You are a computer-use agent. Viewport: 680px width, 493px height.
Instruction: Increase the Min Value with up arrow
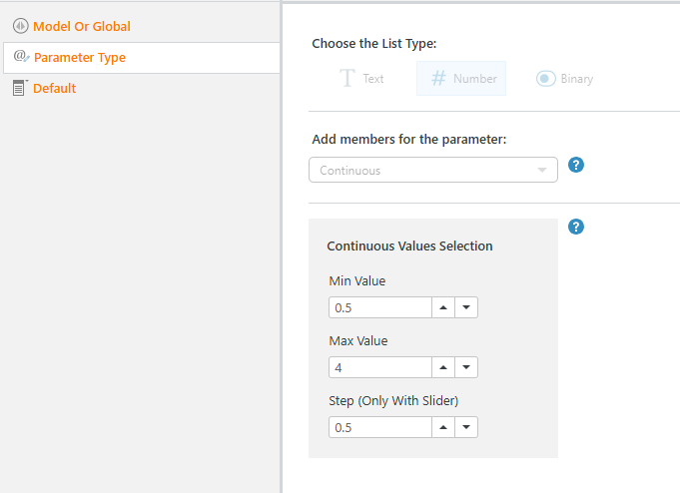click(x=443, y=307)
